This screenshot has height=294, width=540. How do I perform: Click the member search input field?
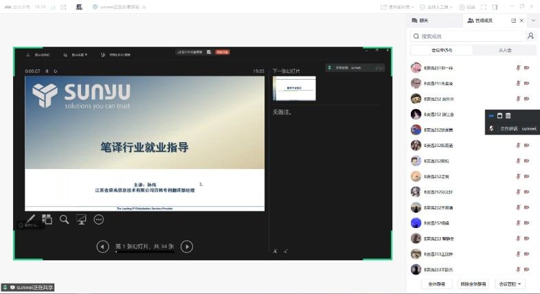[x=467, y=36]
